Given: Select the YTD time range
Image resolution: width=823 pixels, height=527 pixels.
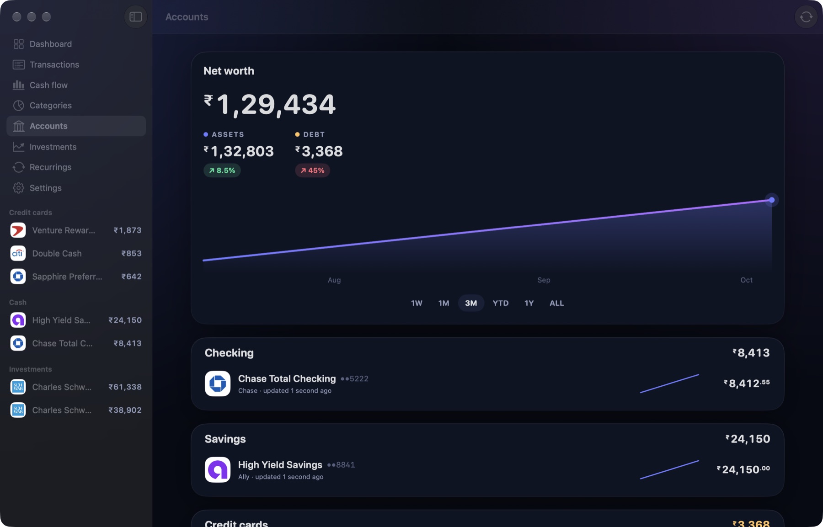Looking at the screenshot, I should point(501,303).
